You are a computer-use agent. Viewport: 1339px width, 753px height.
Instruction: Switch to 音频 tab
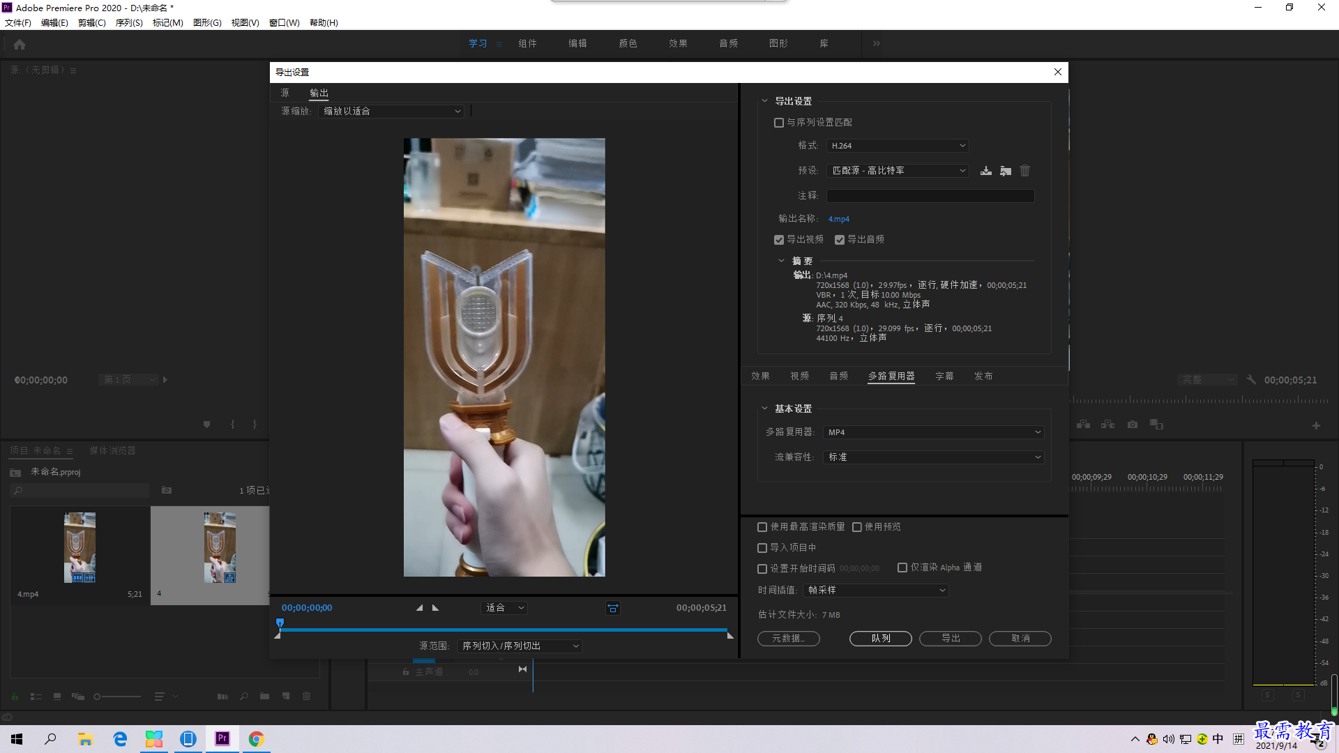point(838,376)
